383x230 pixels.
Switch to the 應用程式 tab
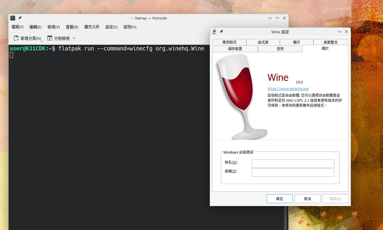click(x=229, y=42)
